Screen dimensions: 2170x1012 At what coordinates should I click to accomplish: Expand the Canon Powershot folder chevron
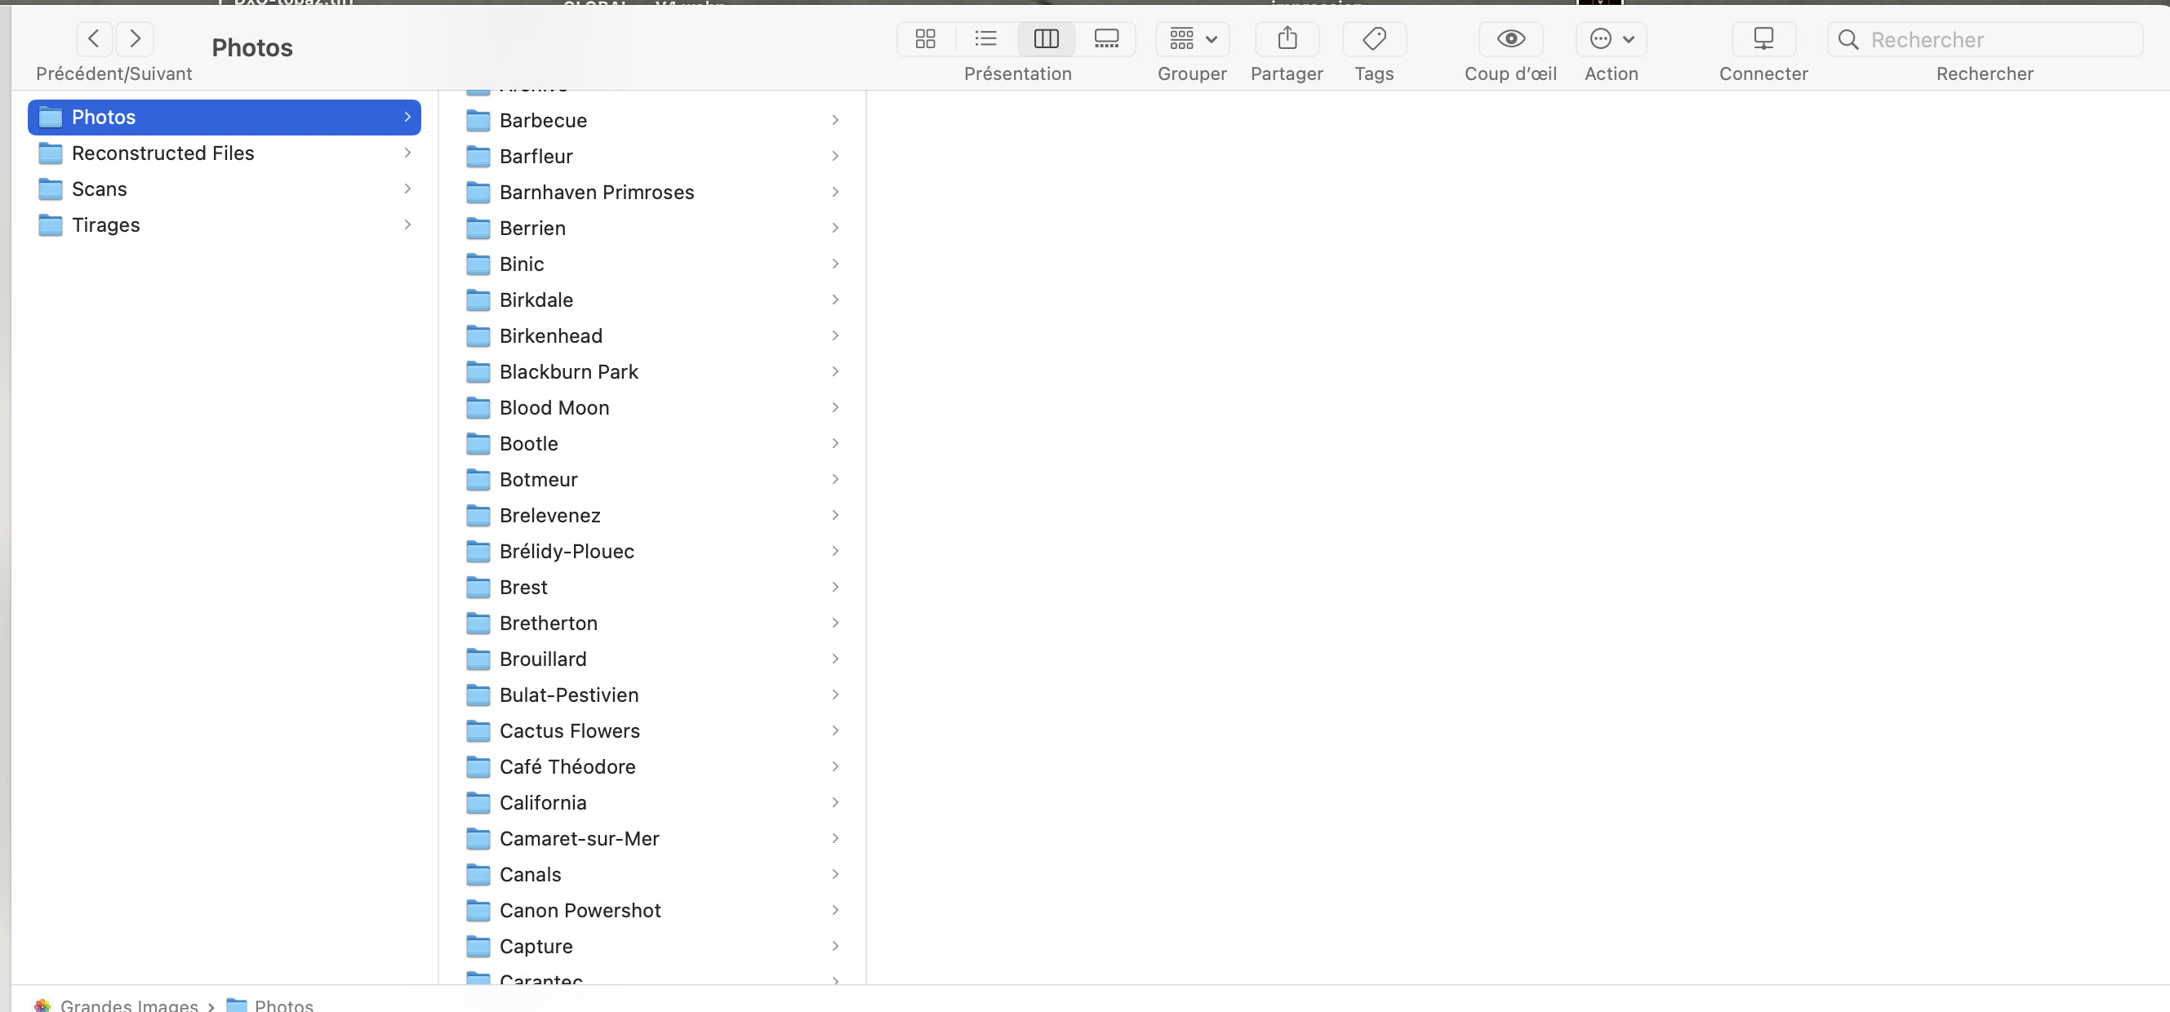pyautogui.click(x=835, y=910)
